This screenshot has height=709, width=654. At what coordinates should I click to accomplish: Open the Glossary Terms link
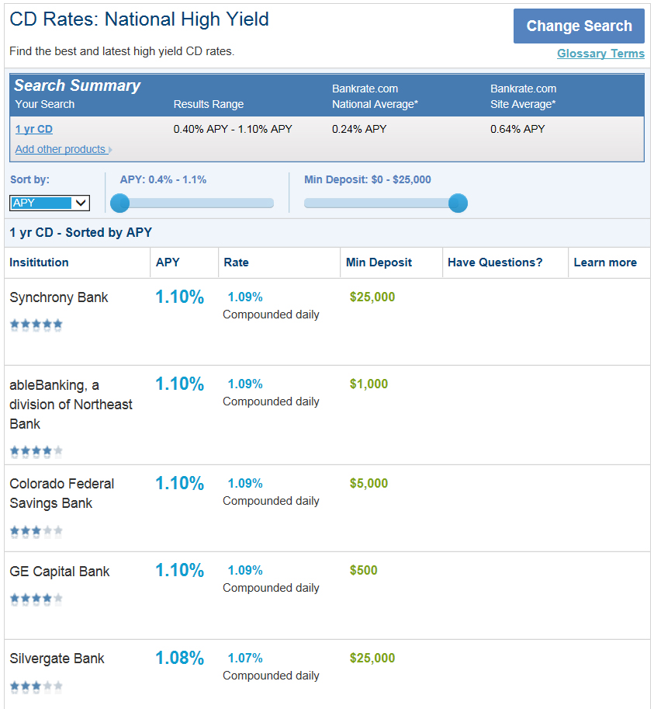(x=600, y=54)
